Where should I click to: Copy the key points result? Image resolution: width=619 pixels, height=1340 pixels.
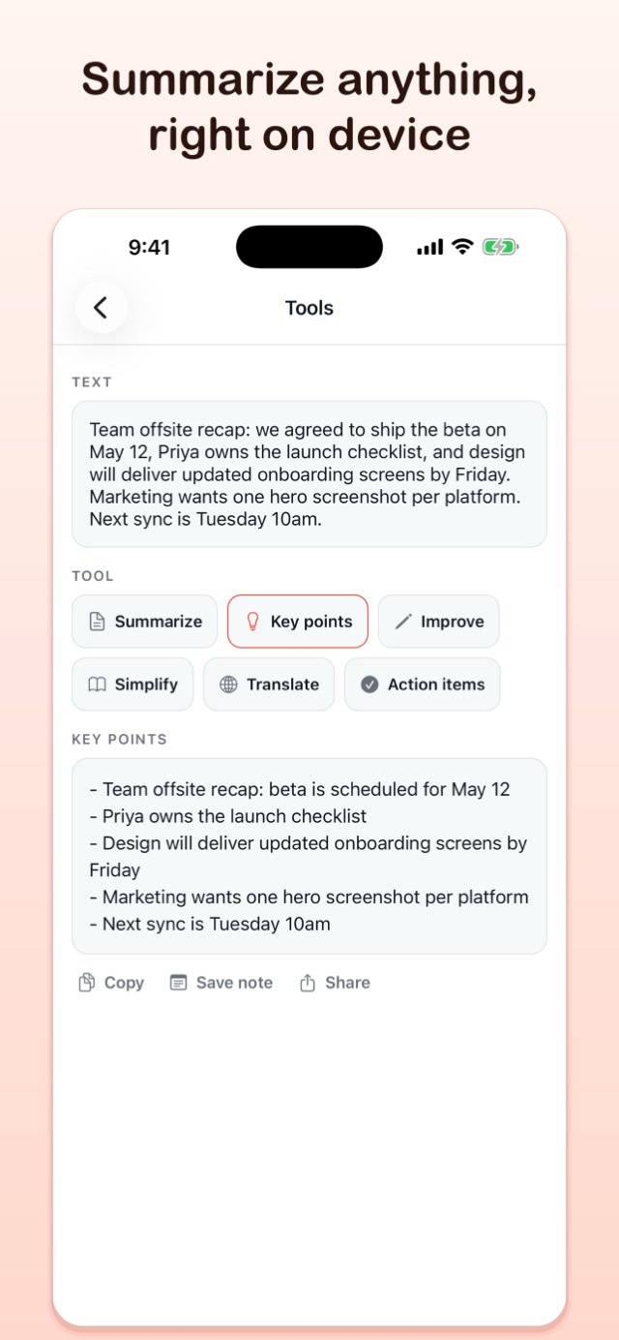111,983
